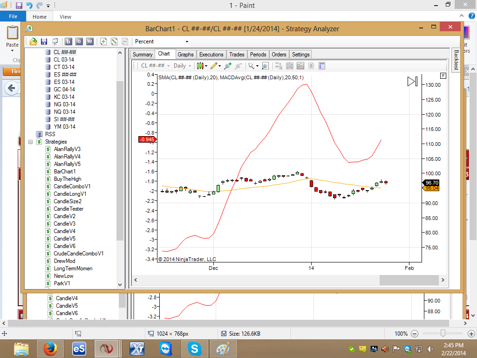Open the Periods tab
The height and width of the screenshot is (358, 477).
click(x=258, y=55)
